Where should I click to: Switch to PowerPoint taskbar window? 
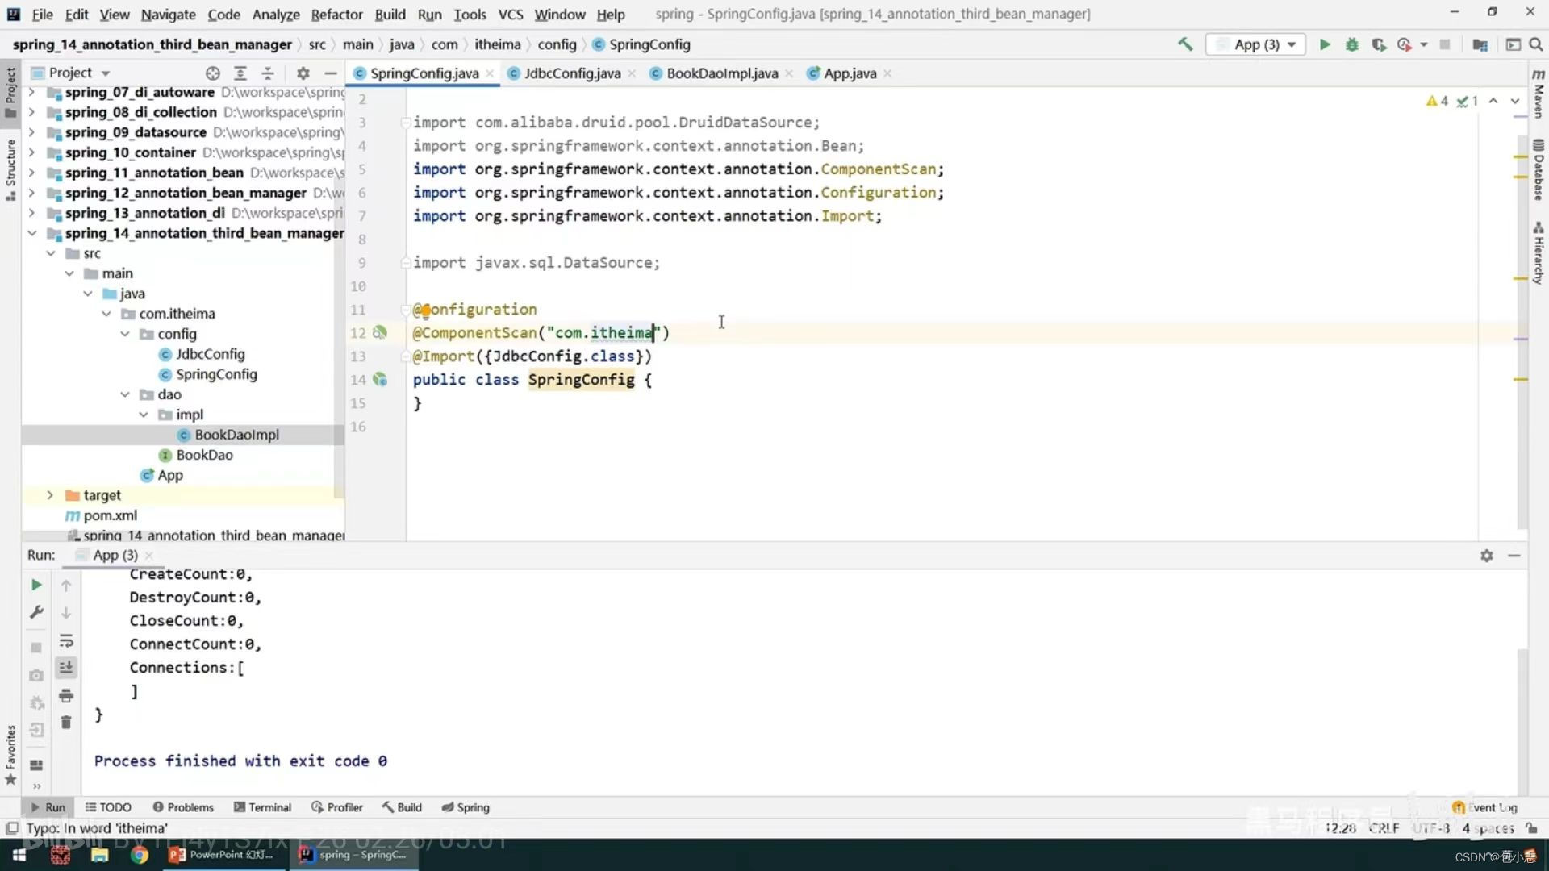click(222, 855)
